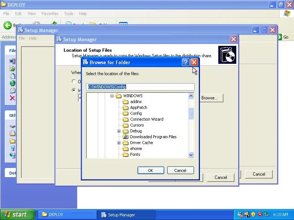Click red X delete icon in DEPLOY sidebar
This screenshot has width=294, height=220.
[12, 98]
